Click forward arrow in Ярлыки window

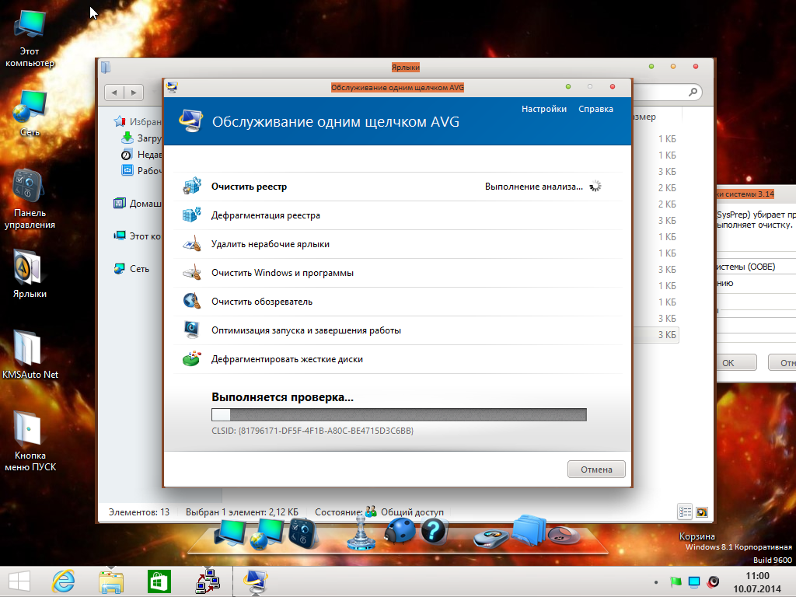click(134, 93)
